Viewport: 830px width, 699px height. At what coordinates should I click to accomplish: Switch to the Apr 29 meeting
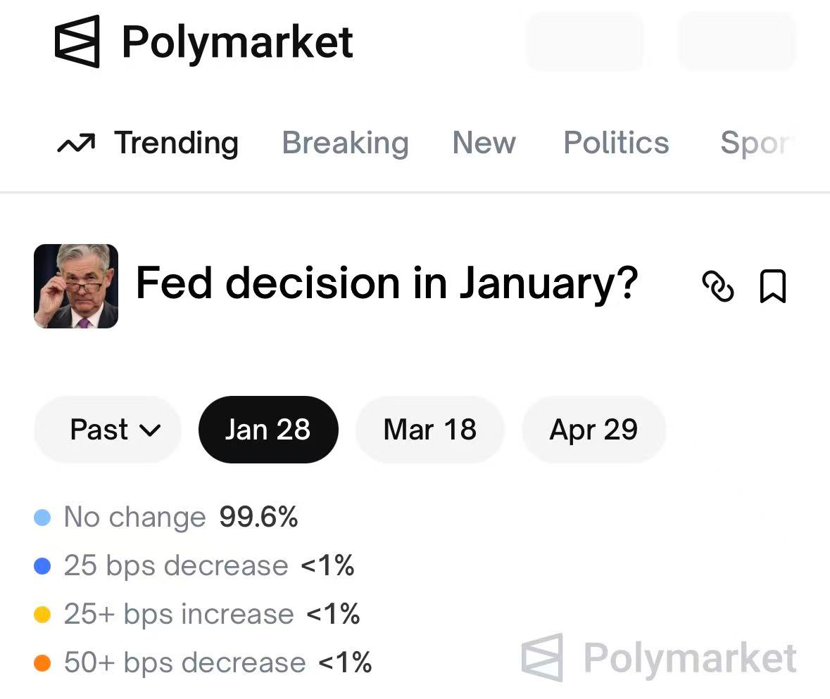tap(593, 430)
